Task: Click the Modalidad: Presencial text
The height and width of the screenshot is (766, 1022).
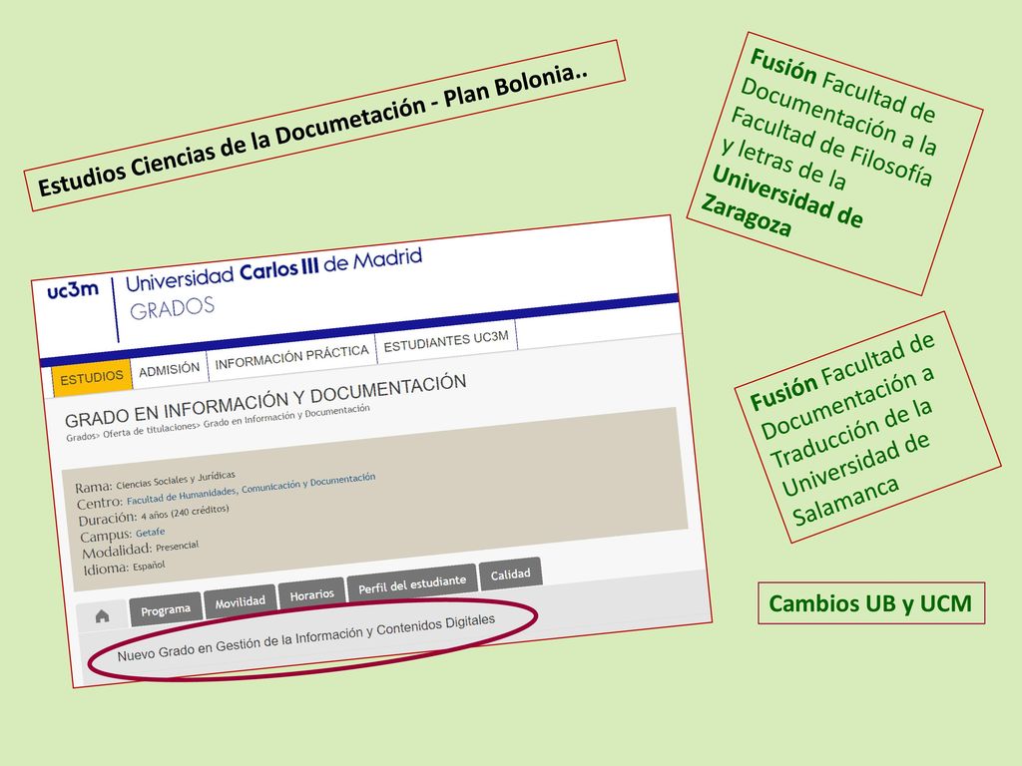Action: tap(140, 550)
